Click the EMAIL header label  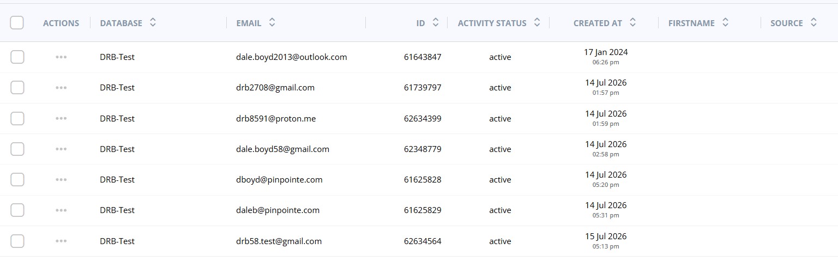tap(249, 23)
